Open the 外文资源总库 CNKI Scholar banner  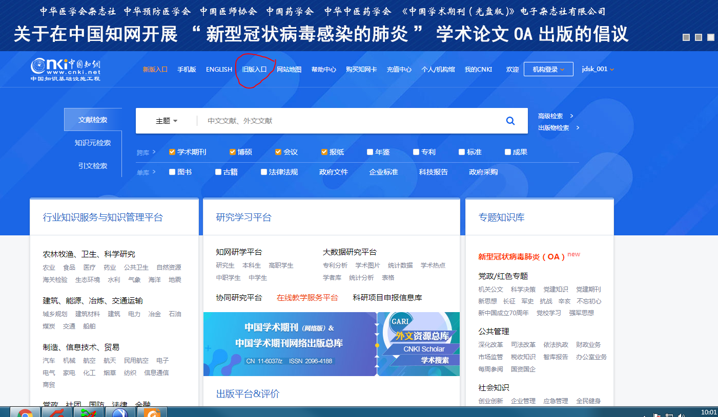click(419, 344)
